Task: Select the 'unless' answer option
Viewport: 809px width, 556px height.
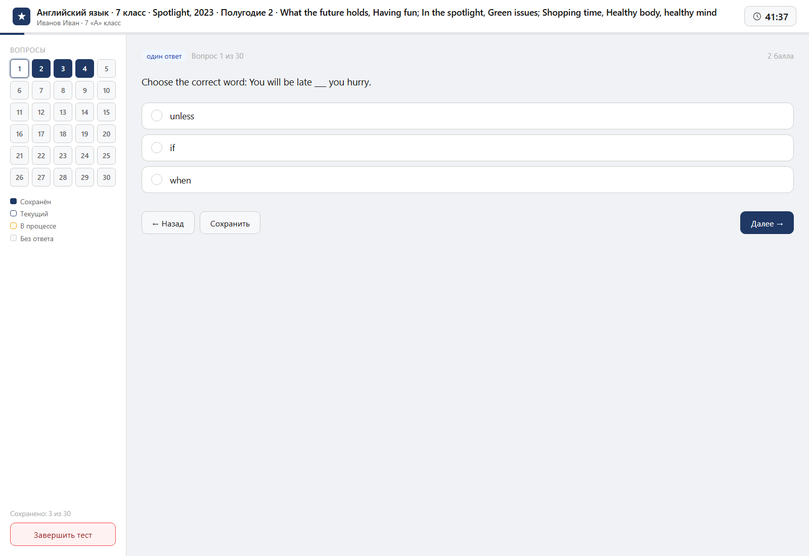Action: click(467, 116)
